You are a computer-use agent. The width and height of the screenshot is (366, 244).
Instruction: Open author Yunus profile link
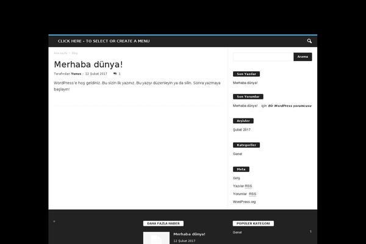coord(76,74)
